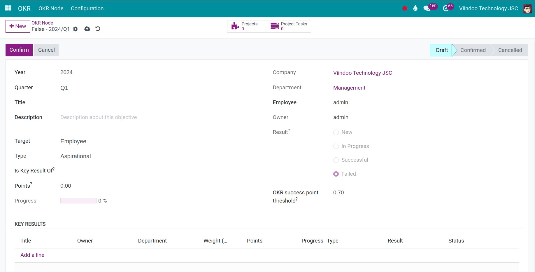
Task: Open conversations with 160 badge
Action: pyautogui.click(x=430, y=8)
